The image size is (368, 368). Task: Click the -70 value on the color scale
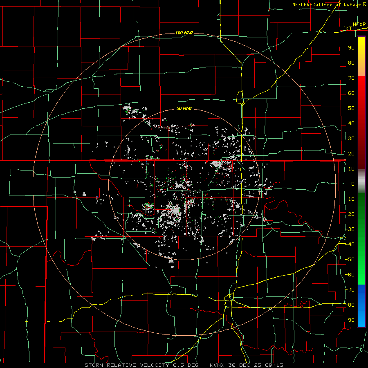tap(350, 289)
